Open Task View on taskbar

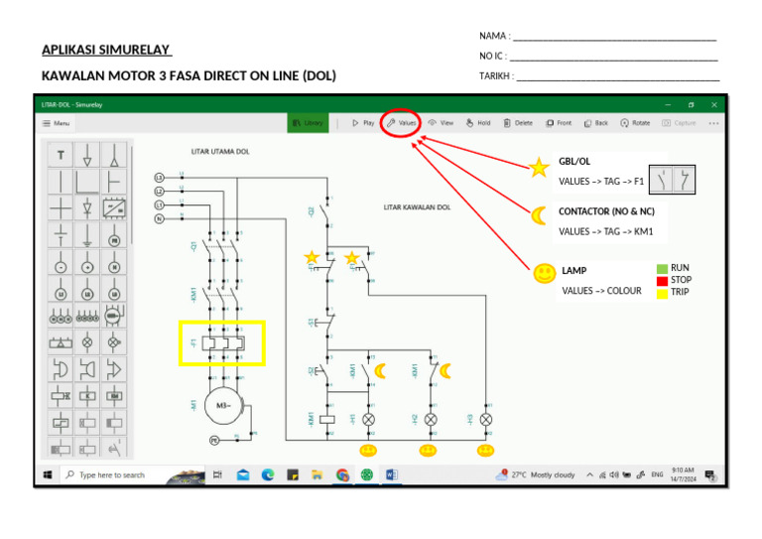click(217, 474)
